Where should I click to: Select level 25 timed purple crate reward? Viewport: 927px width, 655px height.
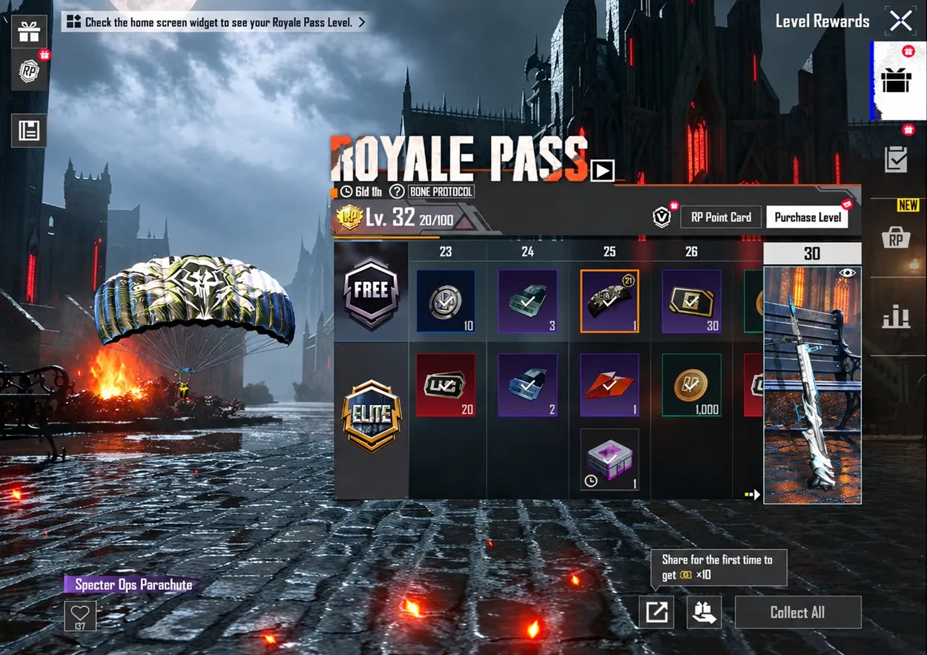(x=610, y=459)
